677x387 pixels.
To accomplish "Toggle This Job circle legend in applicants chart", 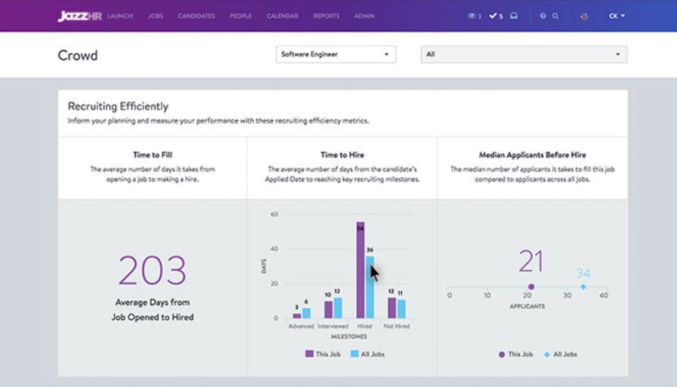I will (x=501, y=354).
